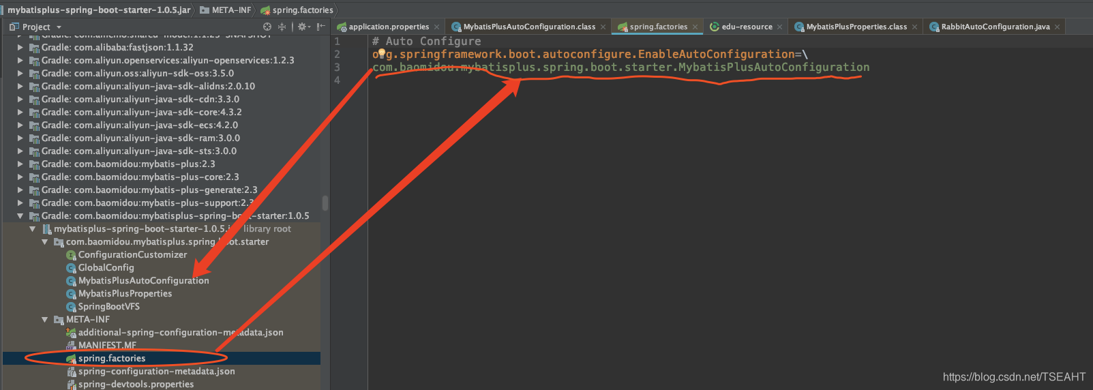Close the MybatisPlusAutoConfiguration.class tab
The image size is (1093, 390).
[x=601, y=27]
